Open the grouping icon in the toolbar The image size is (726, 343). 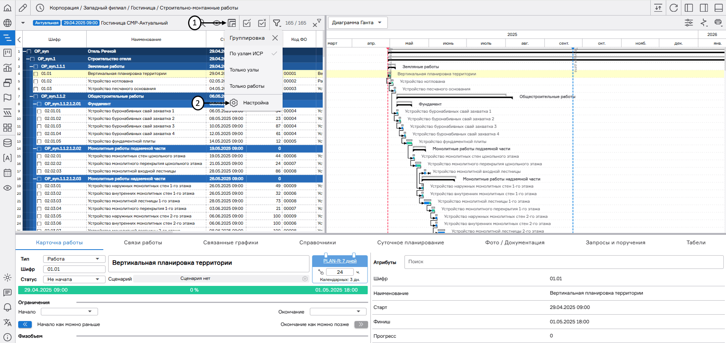tap(232, 23)
